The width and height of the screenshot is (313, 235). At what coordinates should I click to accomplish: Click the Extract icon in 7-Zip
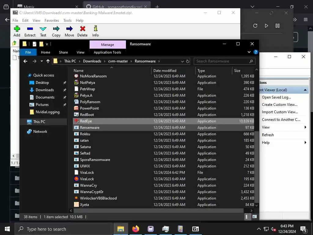[30, 29]
